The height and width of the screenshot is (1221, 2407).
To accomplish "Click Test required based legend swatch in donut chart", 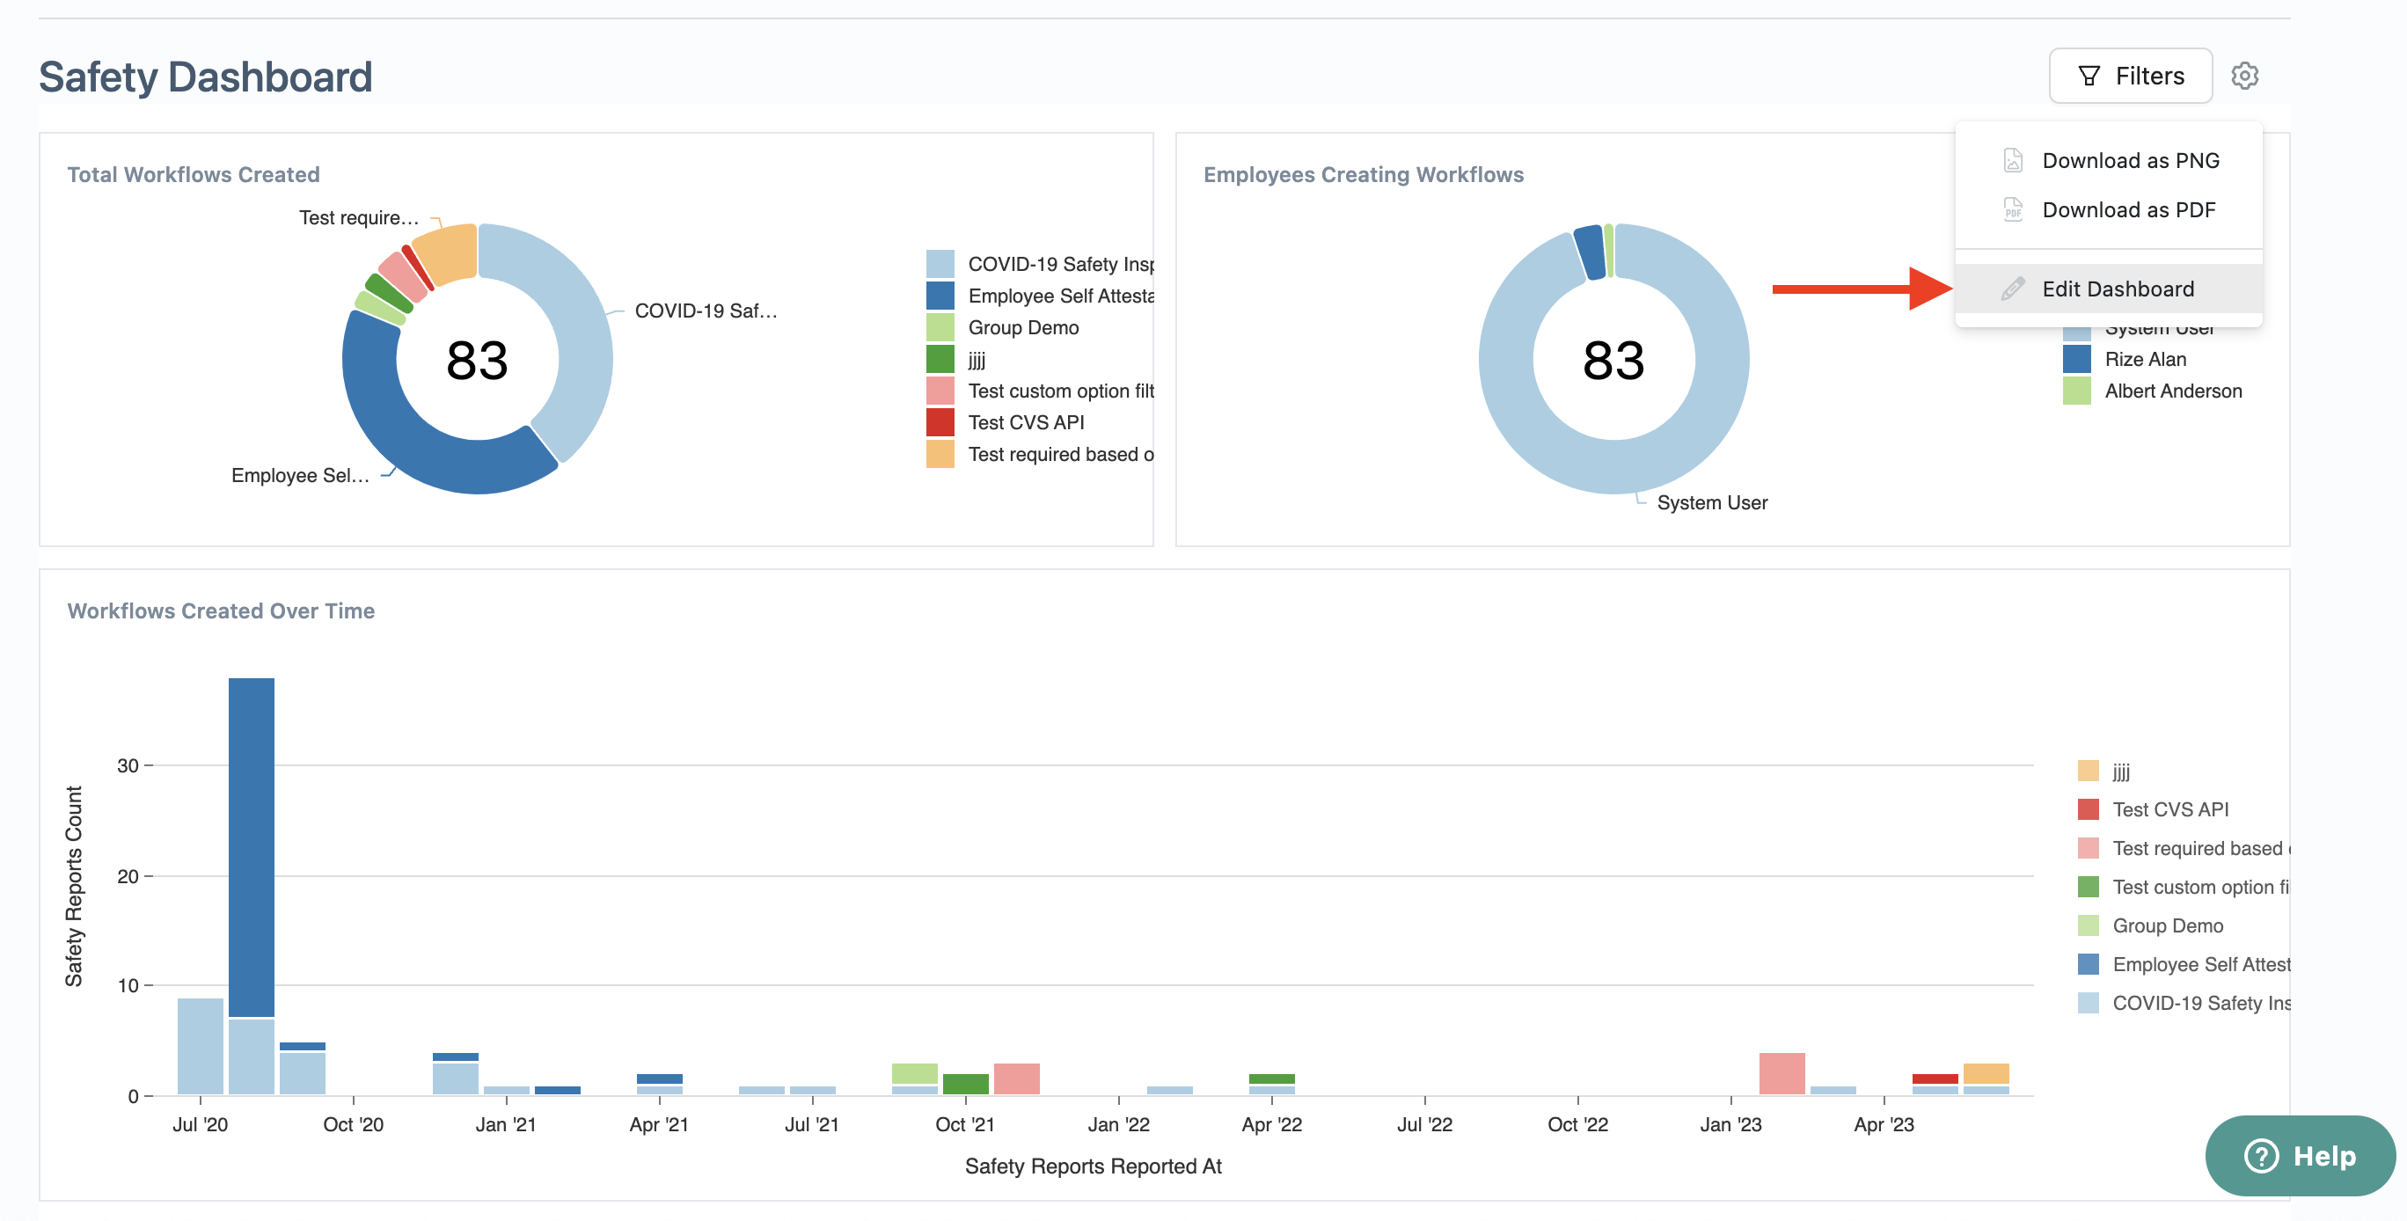I will point(940,455).
